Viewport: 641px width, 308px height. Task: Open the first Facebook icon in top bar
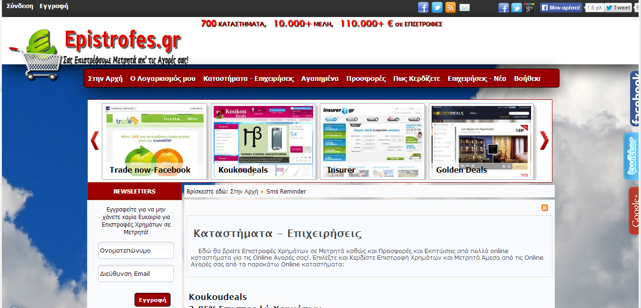423,7
